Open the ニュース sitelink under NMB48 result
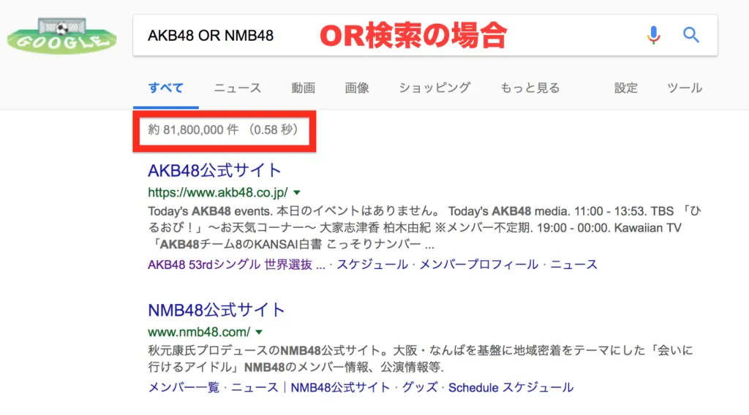The image size is (749, 415). (255, 387)
